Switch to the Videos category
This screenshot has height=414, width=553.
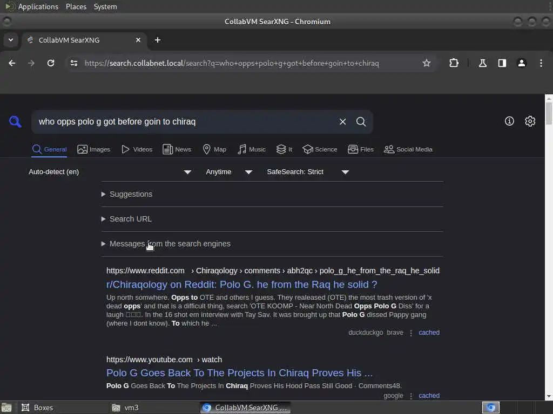click(x=137, y=149)
